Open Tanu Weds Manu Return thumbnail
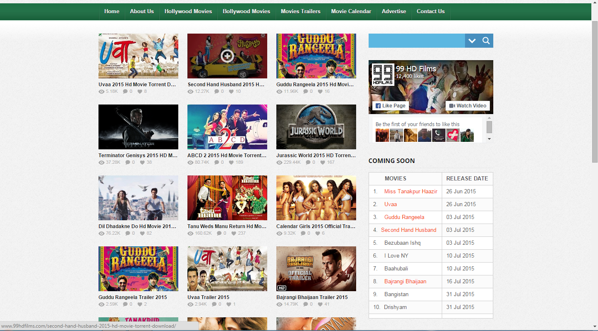Screen dimensions: 598x331 (x=227, y=198)
